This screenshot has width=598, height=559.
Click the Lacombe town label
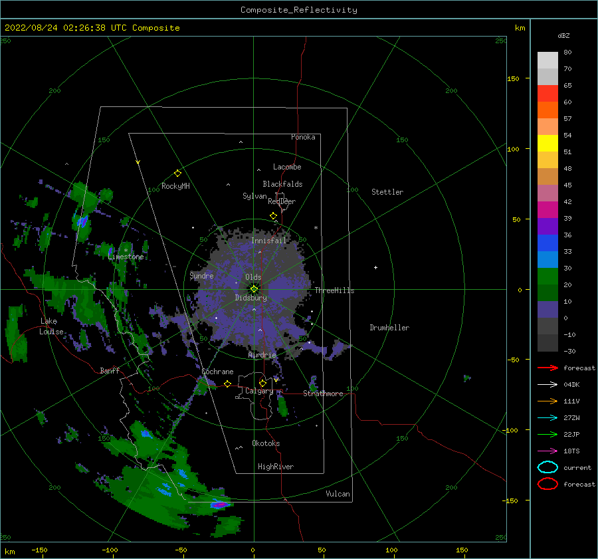(x=287, y=167)
